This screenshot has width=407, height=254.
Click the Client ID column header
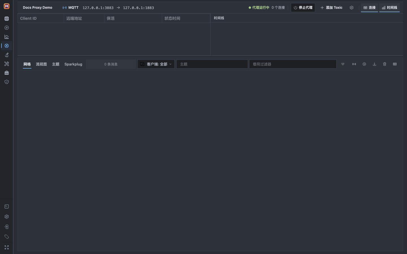pos(41,18)
